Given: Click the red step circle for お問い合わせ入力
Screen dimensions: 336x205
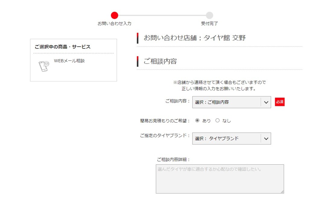Looking at the screenshot, I should [x=114, y=15].
